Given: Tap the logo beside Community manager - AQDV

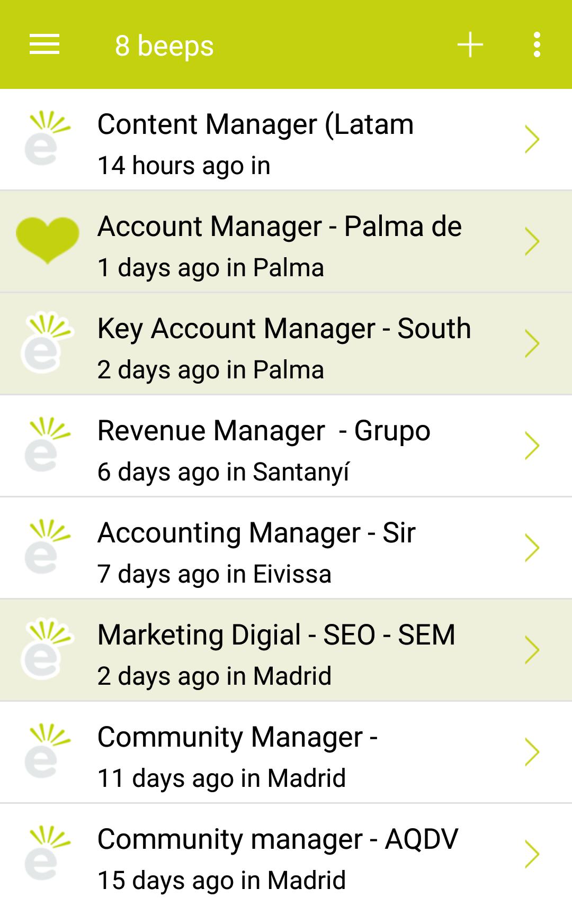Looking at the screenshot, I should 47,853.
